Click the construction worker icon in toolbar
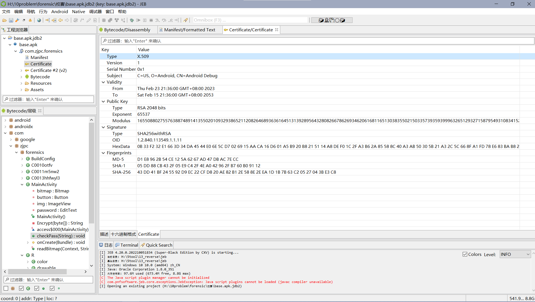 coord(326,20)
